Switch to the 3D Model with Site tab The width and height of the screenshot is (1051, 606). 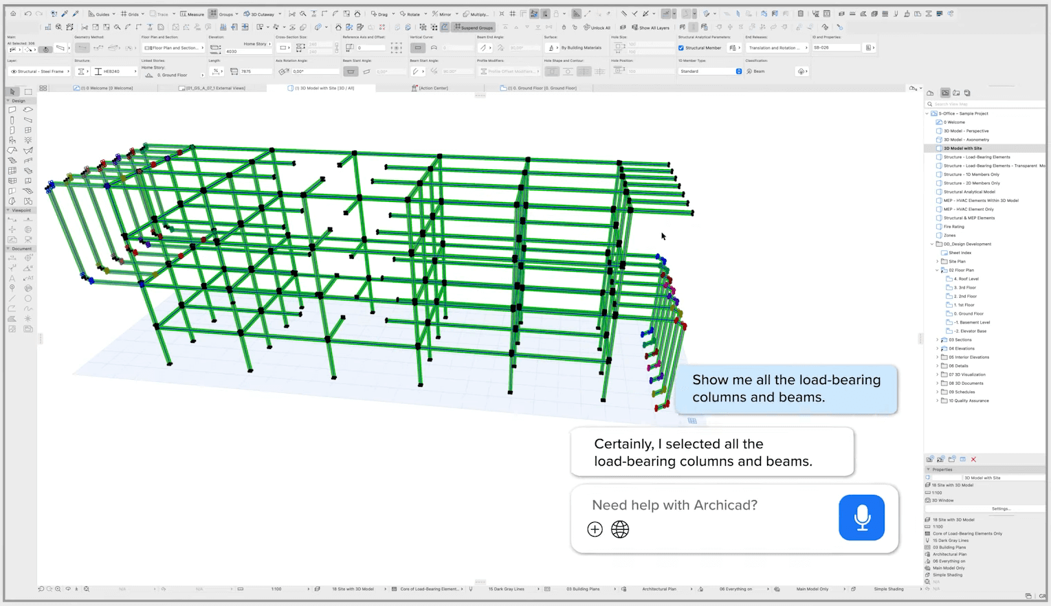pyautogui.click(x=321, y=88)
